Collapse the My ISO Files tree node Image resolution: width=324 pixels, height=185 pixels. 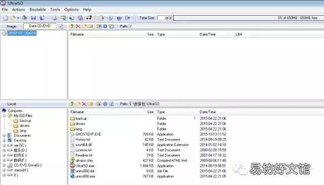click(x=4, y=116)
